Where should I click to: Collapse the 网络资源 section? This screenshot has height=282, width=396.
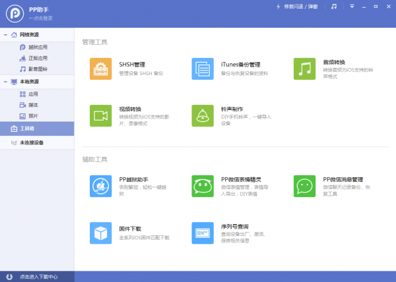coord(5,35)
